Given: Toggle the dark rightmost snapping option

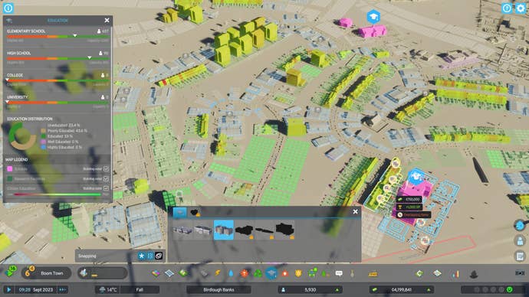Looking at the screenshot, I should point(159,256).
